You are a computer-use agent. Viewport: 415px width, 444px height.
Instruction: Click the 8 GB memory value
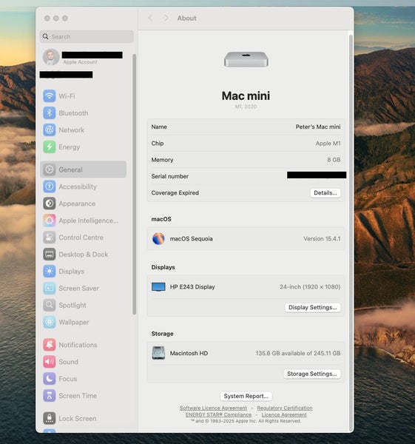(334, 160)
